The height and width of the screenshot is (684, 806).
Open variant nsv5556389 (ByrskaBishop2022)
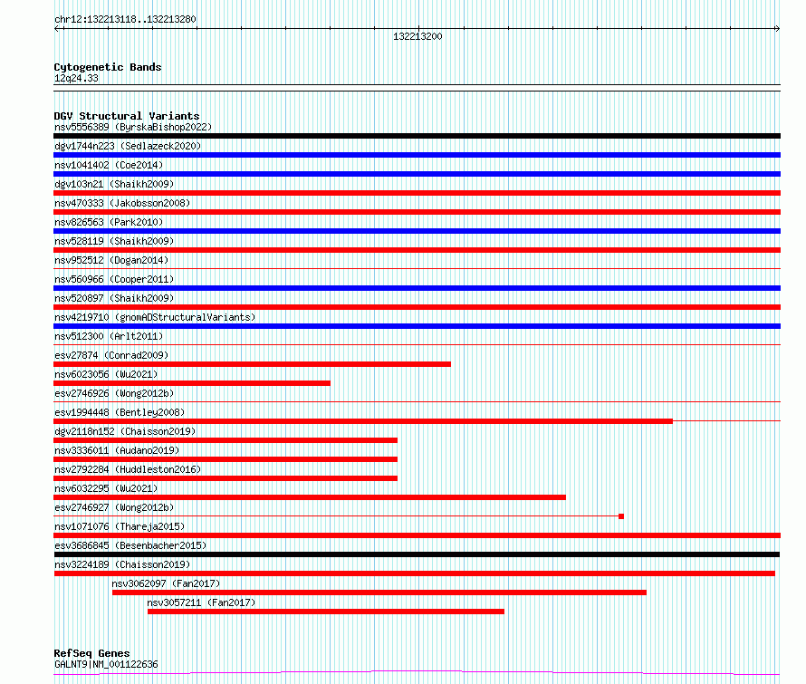click(133, 127)
